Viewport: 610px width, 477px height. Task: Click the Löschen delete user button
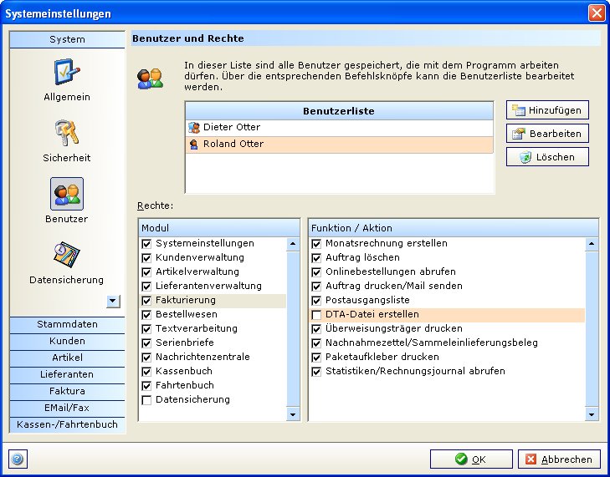click(x=547, y=157)
